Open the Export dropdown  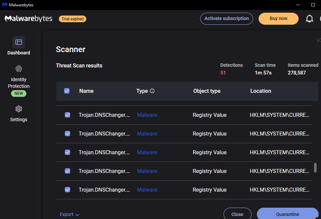[x=69, y=214]
